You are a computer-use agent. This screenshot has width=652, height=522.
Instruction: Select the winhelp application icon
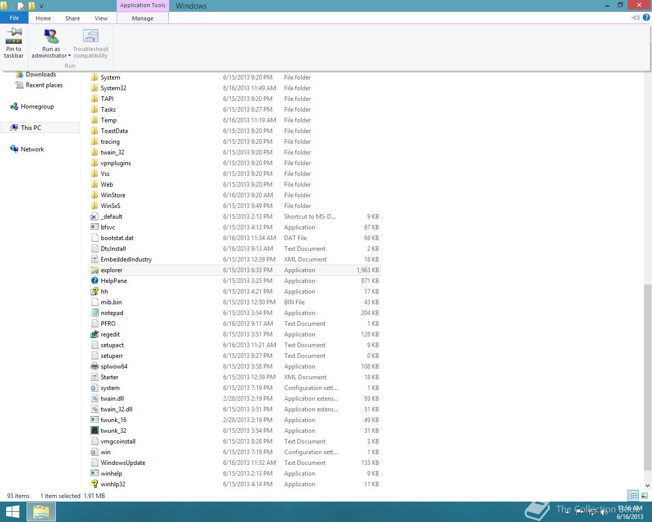(94, 474)
